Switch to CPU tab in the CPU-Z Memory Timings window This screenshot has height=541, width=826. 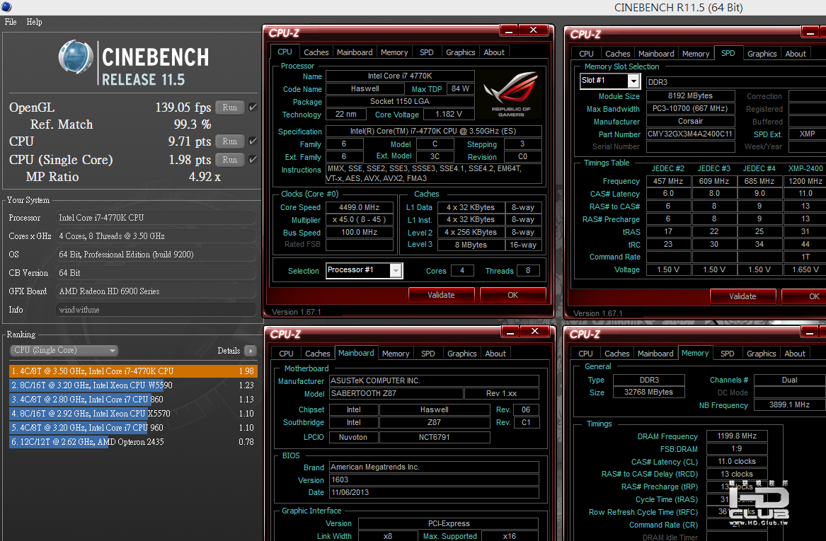pyautogui.click(x=585, y=354)
